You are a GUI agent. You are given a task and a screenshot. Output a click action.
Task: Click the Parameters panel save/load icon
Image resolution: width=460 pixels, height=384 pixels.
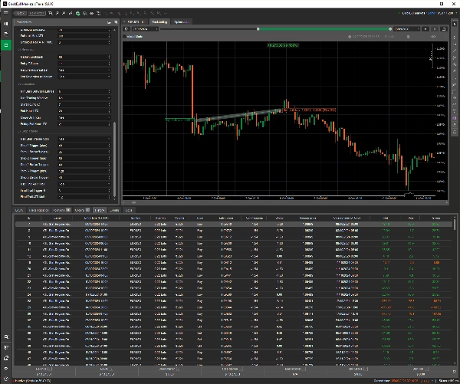click(x=109, y=22)
